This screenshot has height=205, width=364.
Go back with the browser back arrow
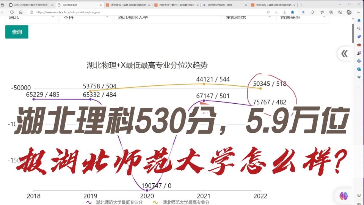coord(3,12)
